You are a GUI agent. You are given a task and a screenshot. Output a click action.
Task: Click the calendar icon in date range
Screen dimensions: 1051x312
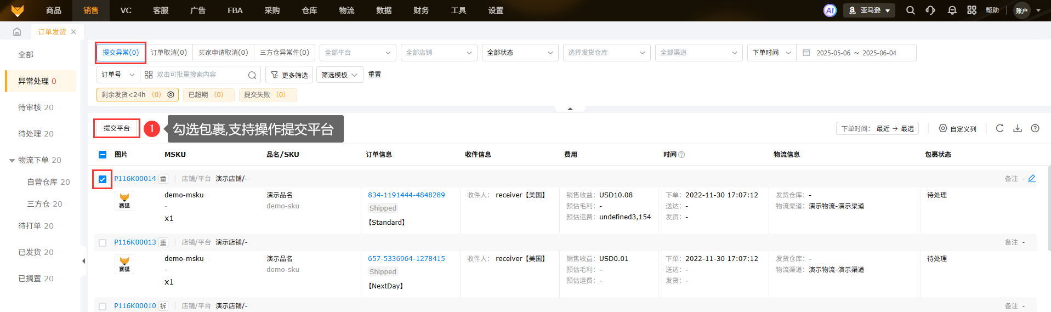[x=806, y=53]
